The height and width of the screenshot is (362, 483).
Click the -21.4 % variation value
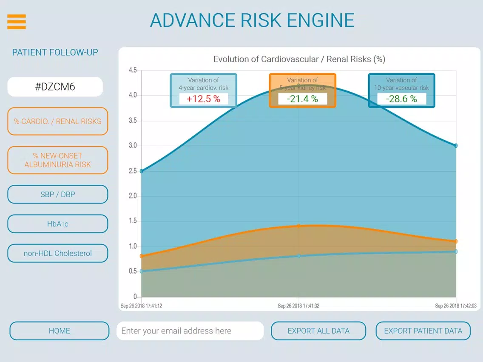pos(302,99)
